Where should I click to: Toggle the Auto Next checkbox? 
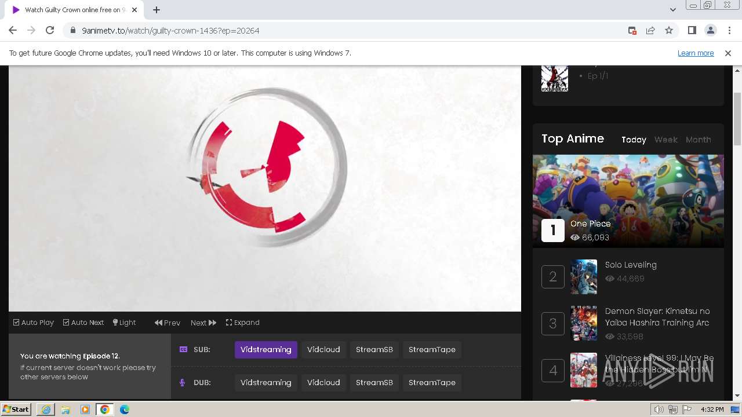tap(83, 323)
